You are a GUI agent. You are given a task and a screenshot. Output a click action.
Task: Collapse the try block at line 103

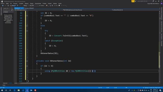coord(27,31)
